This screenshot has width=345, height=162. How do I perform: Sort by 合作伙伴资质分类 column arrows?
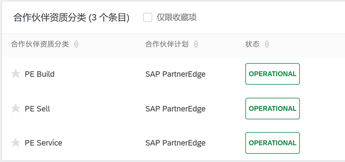point(76,44)
